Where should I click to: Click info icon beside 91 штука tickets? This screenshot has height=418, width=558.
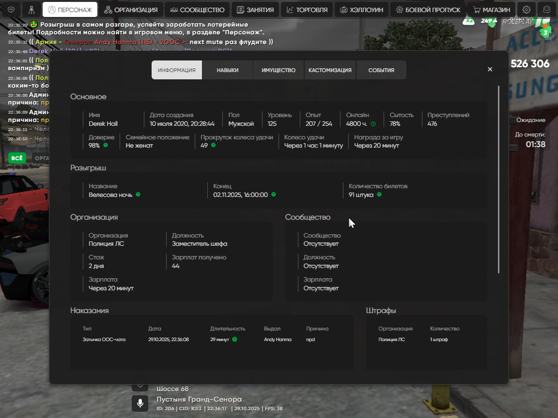[379, 194]
